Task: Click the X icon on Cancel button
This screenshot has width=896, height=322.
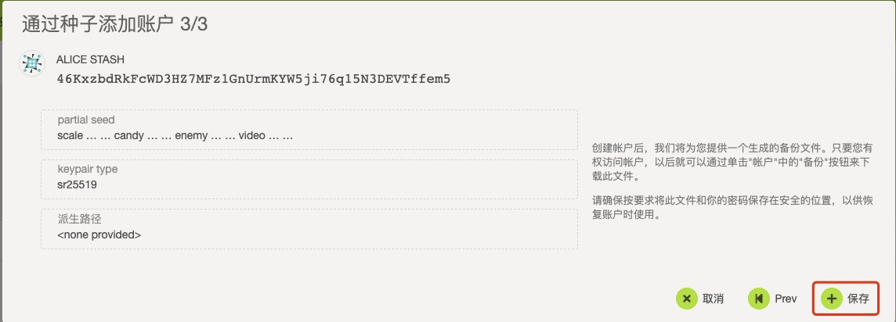Action: point(687,299)
